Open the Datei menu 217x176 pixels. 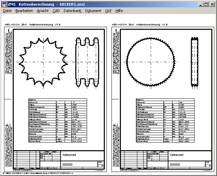coord(7,11)
